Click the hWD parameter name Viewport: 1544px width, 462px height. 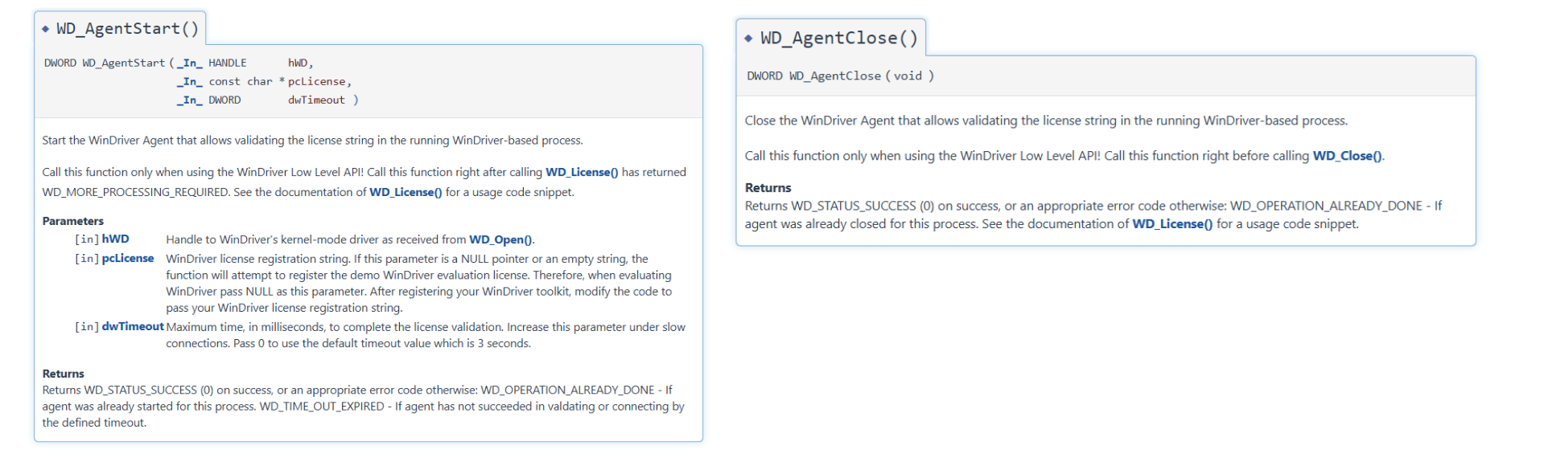click(115, 239)
